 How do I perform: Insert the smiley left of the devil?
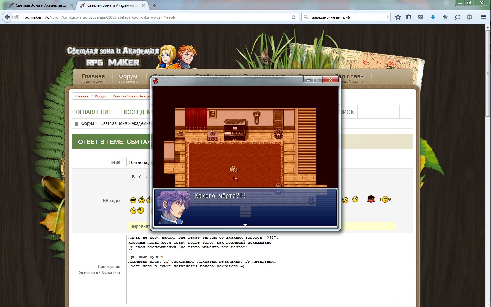[355, 199]
